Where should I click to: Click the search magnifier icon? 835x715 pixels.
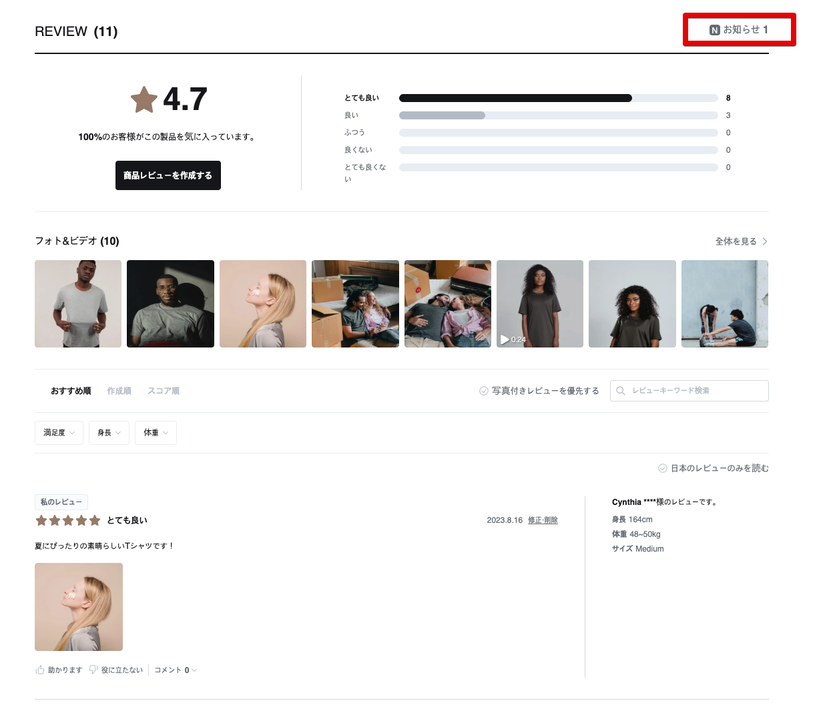click(x=621, y=391)
